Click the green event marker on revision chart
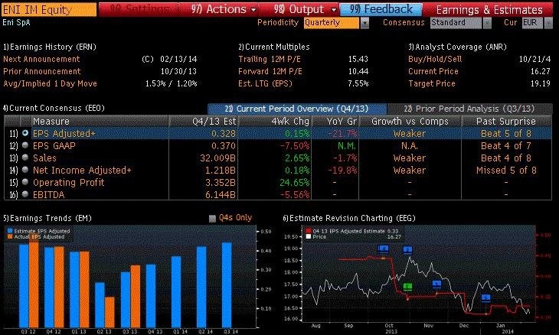This screenshot has height=335, width=559. (407, 287)
